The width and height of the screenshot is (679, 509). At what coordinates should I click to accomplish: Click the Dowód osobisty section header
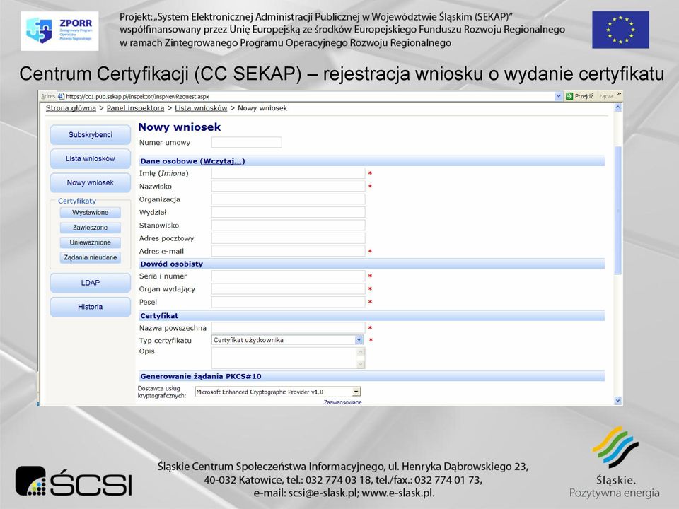click(x=371, y=264)
